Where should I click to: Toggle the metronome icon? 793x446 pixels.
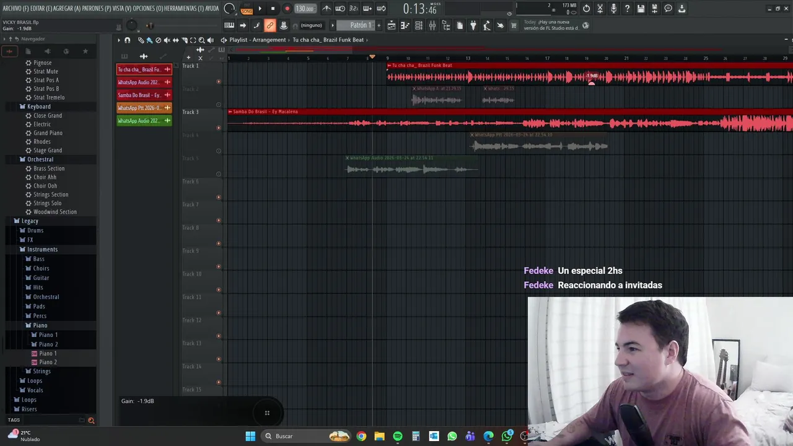pos(326,9)
